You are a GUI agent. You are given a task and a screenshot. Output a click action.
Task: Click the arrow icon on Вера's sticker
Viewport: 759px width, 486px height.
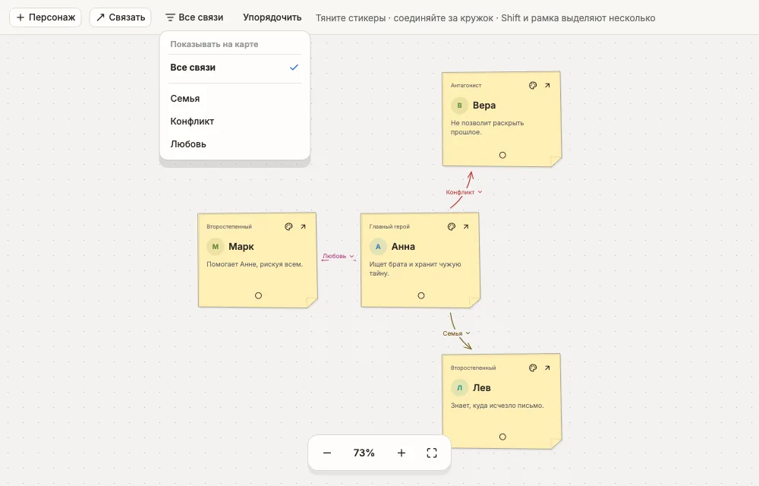[547, 85]
